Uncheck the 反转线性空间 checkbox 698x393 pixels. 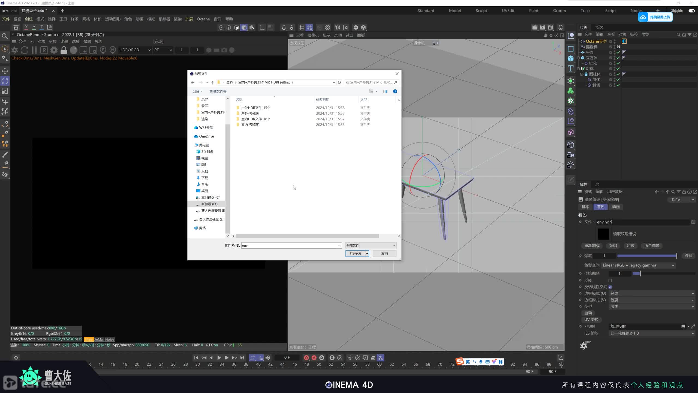610,287
